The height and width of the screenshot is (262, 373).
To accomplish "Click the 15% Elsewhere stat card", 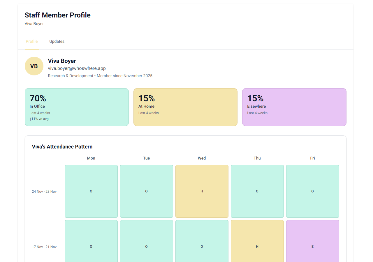I will (294, 107).
